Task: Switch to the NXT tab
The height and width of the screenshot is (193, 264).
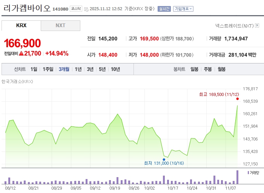Action: [60, 26]
